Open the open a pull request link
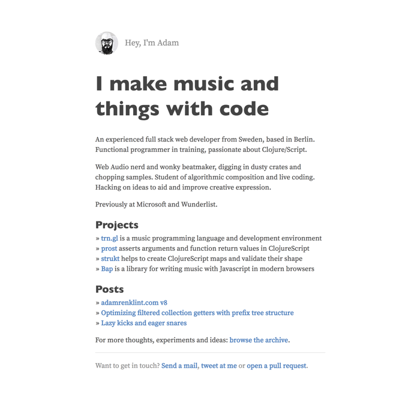This screenshot has height=405, width=420. pyautogui.click(x=277, y=365)
